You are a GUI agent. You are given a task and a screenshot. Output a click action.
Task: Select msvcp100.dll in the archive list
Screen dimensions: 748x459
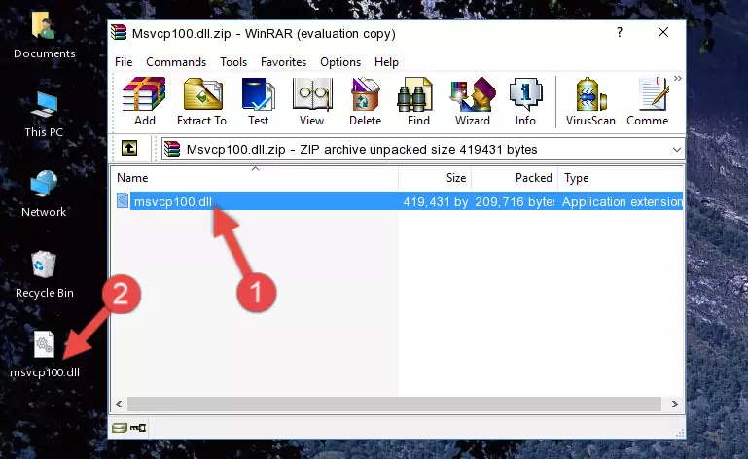point(173,202)
